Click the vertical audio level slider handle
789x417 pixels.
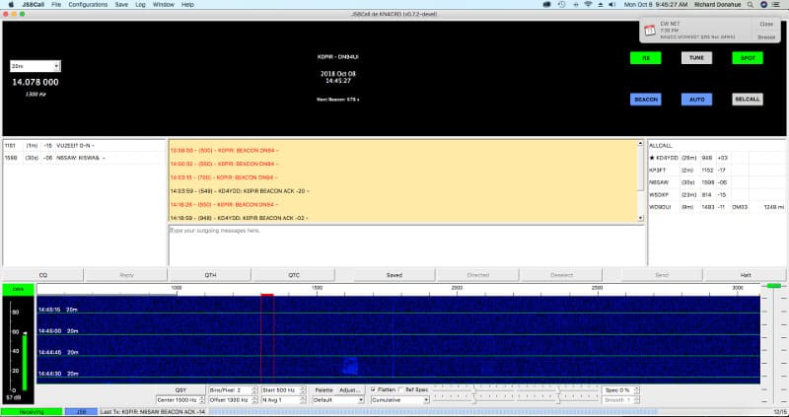coord(774,286)
